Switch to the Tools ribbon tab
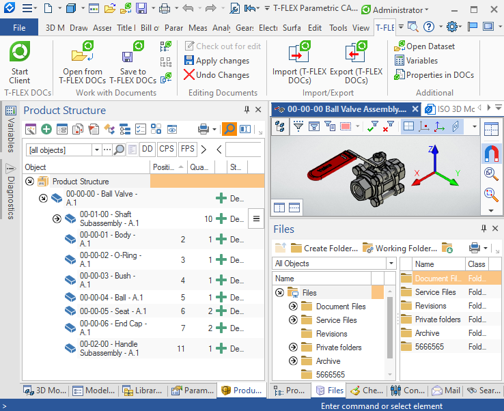 coord(338,28)
